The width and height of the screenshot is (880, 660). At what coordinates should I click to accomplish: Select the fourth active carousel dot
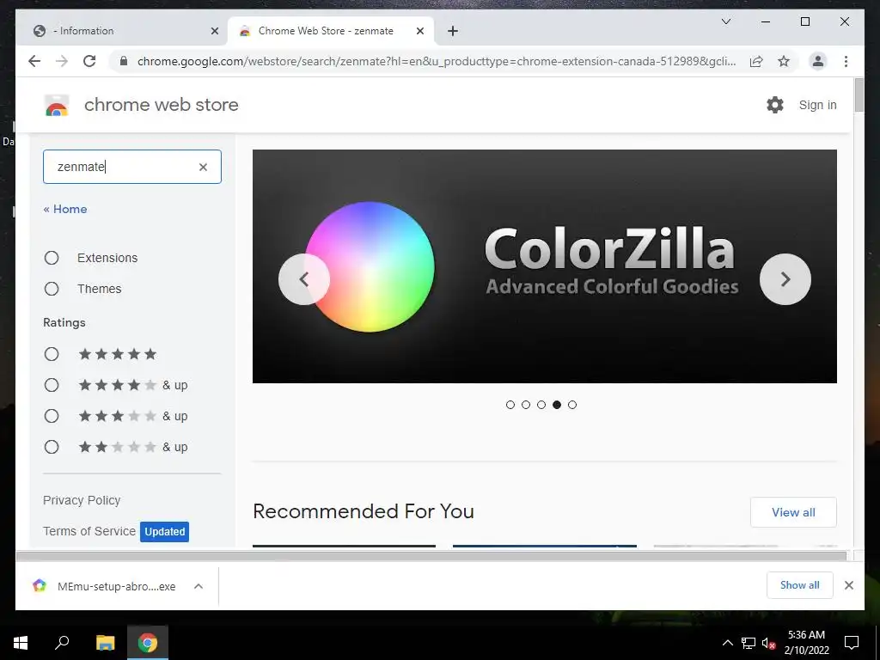tap(557, 405)
